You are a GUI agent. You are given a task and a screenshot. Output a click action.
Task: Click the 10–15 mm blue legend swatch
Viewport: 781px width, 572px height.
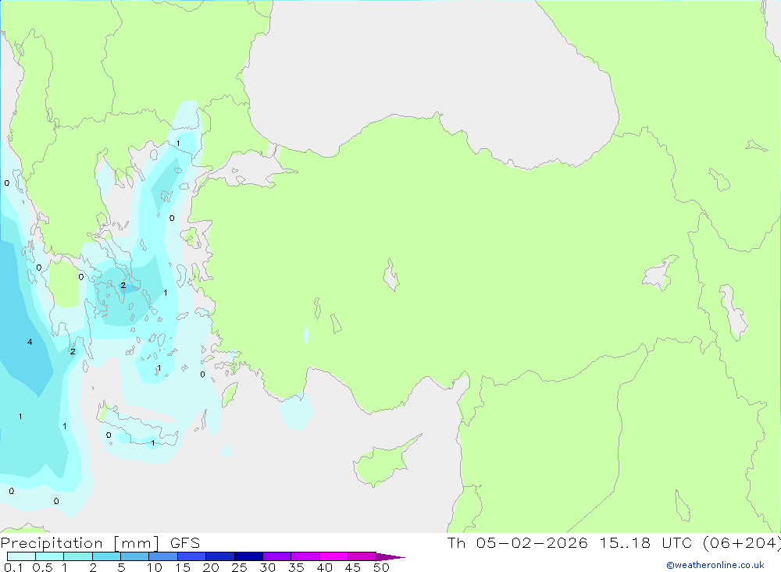click(163, 556)
